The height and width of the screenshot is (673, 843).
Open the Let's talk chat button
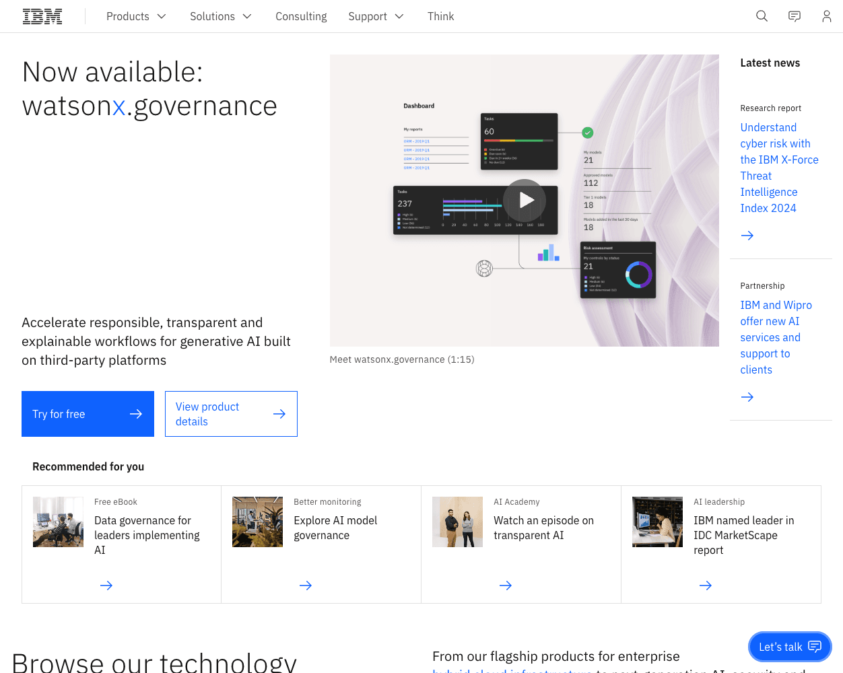coord(790,647)
